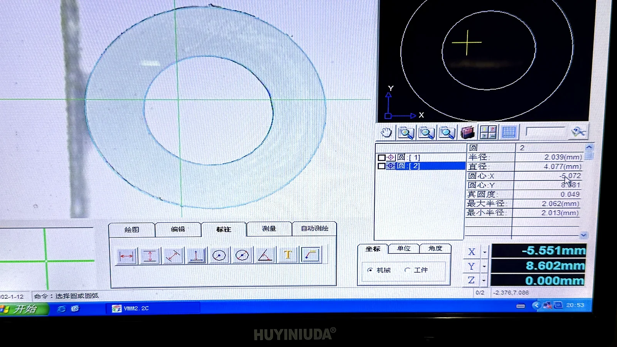This screenshot has width=617, height=347.
Task: Open the Internet Explorer quick launch icon
Action: [x=61, y=309]
